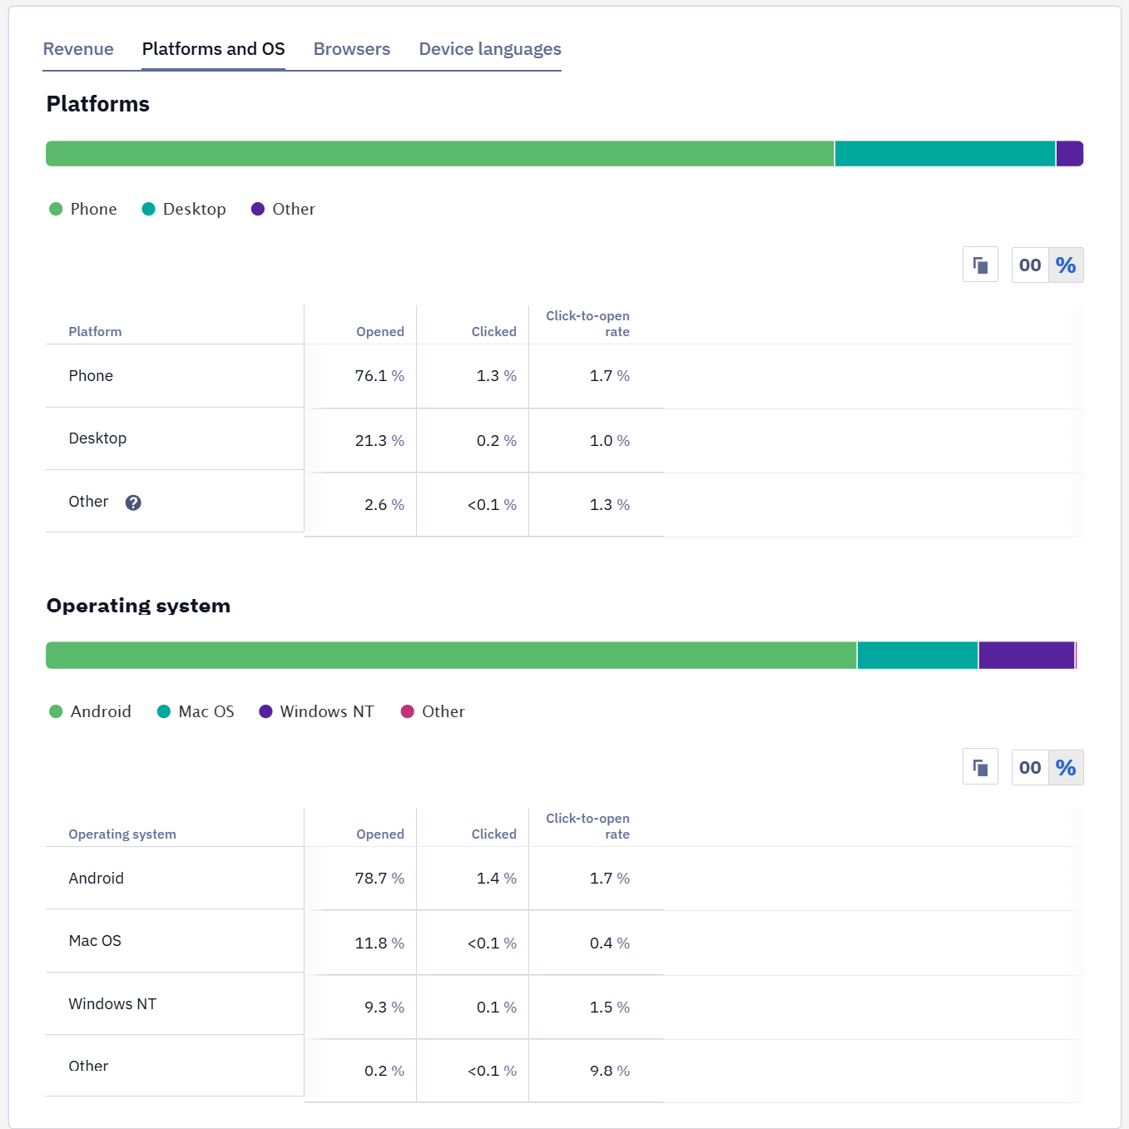This screenshot has height=1129, width=1129.
Task: Toggle the Android legend item
Action: click(90, 711)
